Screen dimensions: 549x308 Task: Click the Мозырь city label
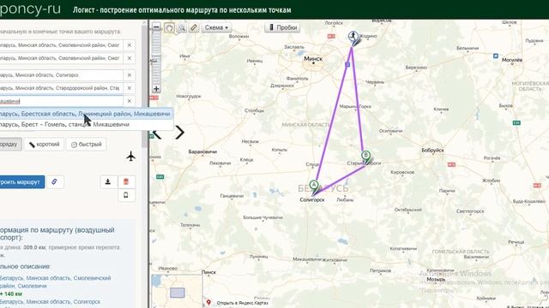click(436, 280)
